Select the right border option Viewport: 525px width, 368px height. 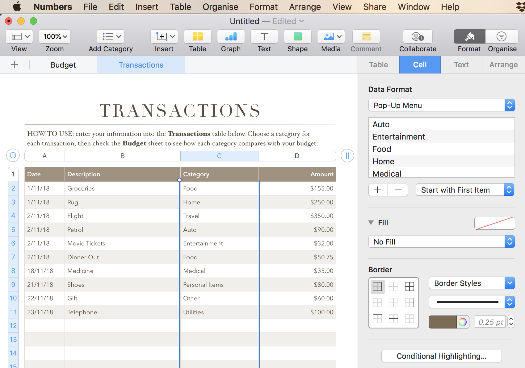click(409, 303)
